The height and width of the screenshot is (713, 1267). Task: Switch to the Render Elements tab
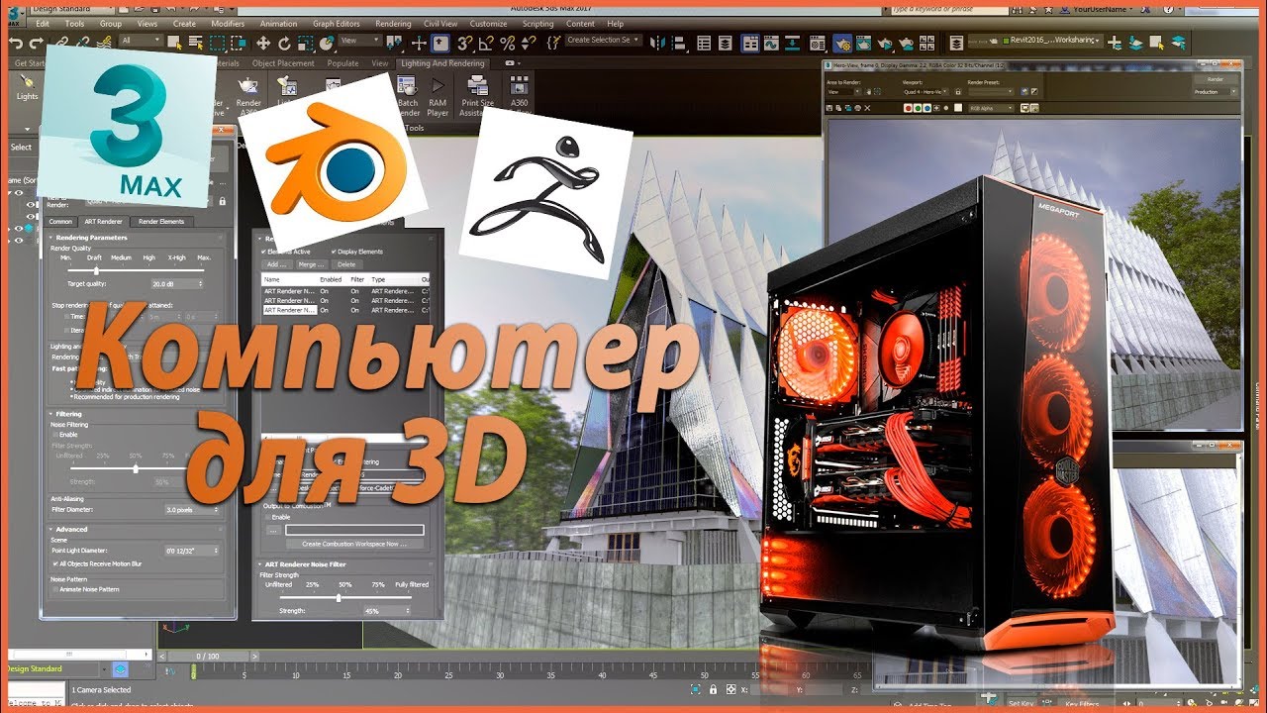click(160, 222)
